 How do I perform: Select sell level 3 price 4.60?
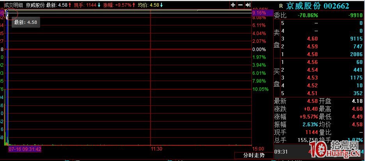click(312, 39)
